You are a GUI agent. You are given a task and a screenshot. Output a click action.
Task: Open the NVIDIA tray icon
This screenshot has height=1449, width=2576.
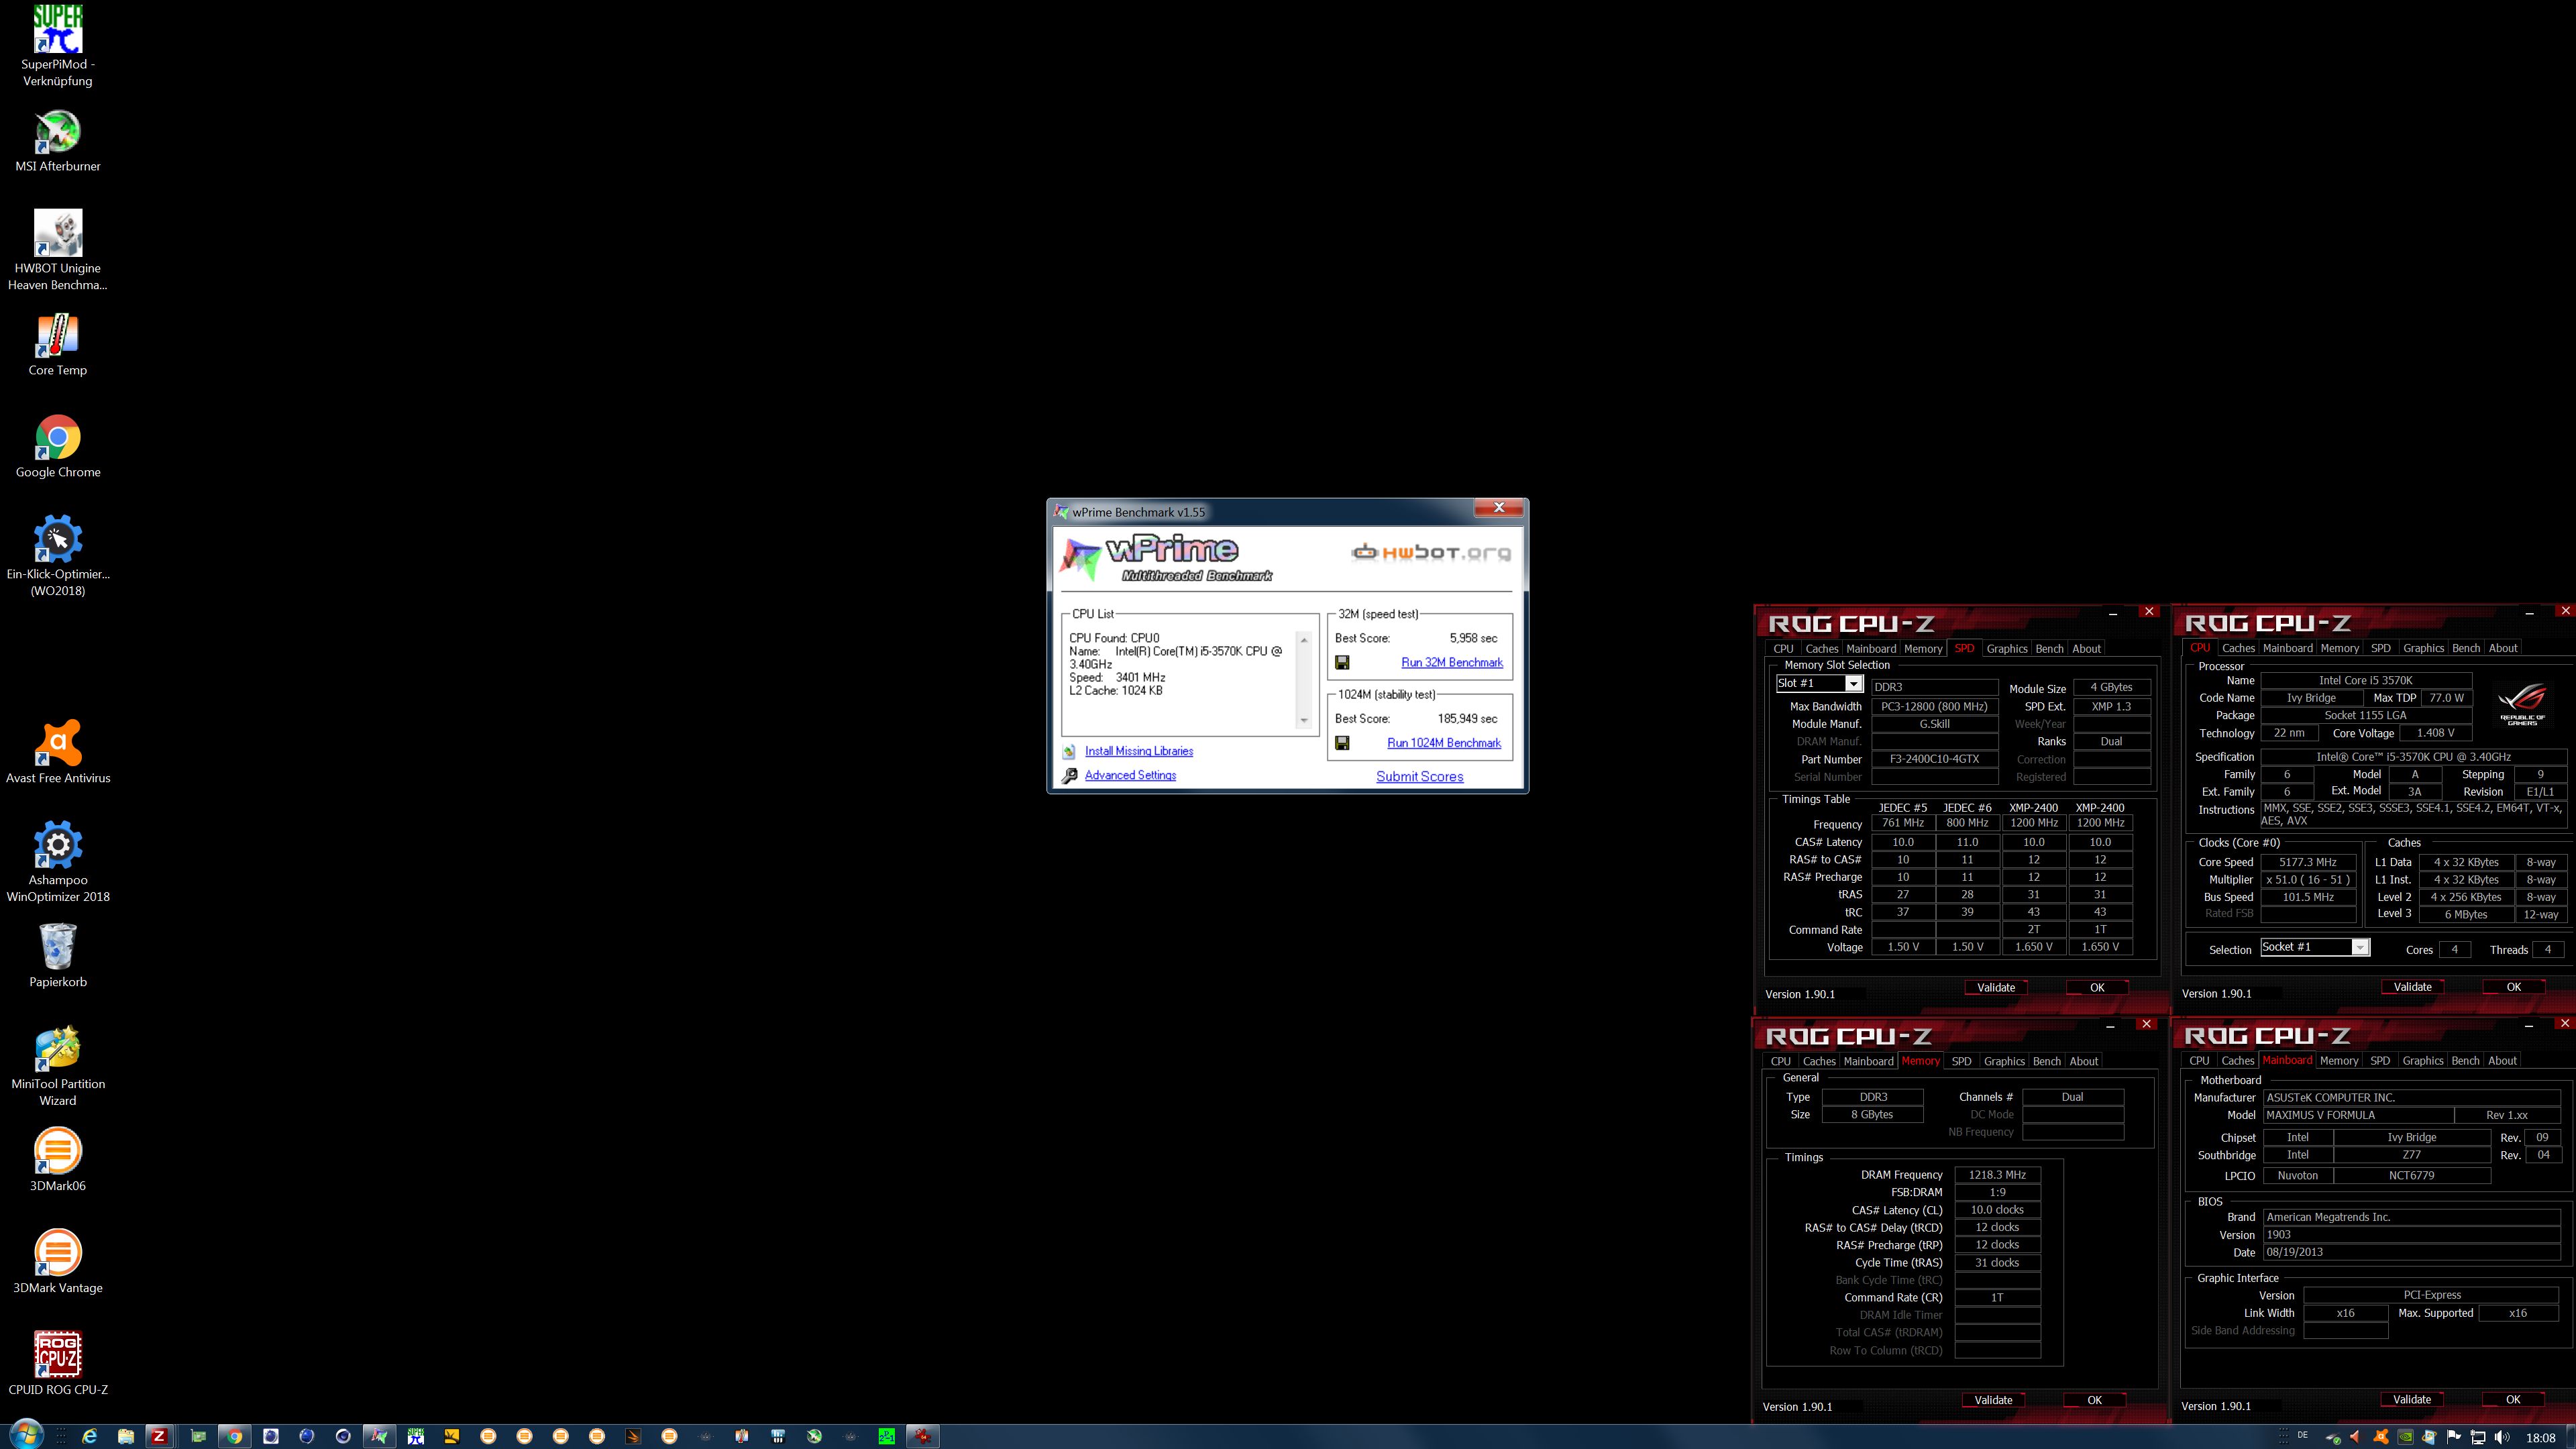(2405, 1438)
